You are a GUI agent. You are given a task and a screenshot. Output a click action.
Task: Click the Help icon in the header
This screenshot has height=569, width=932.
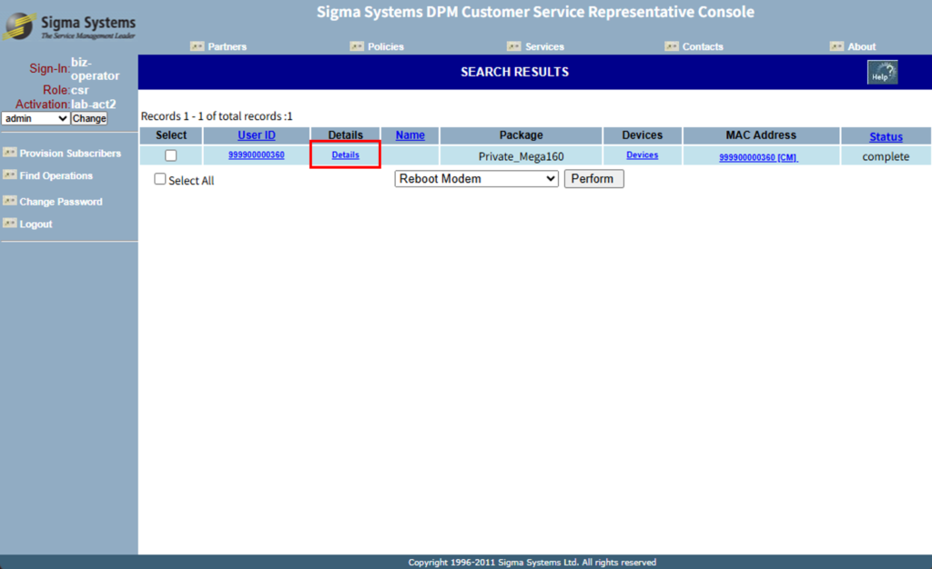click(x=882, y=73)
